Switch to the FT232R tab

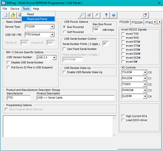[x=124, y=22]
